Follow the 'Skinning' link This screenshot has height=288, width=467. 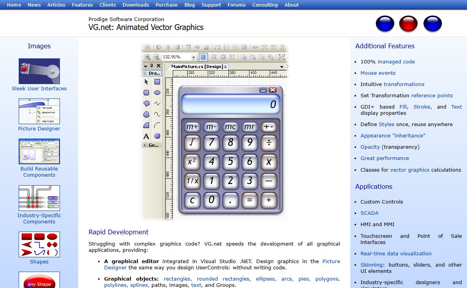372,265
